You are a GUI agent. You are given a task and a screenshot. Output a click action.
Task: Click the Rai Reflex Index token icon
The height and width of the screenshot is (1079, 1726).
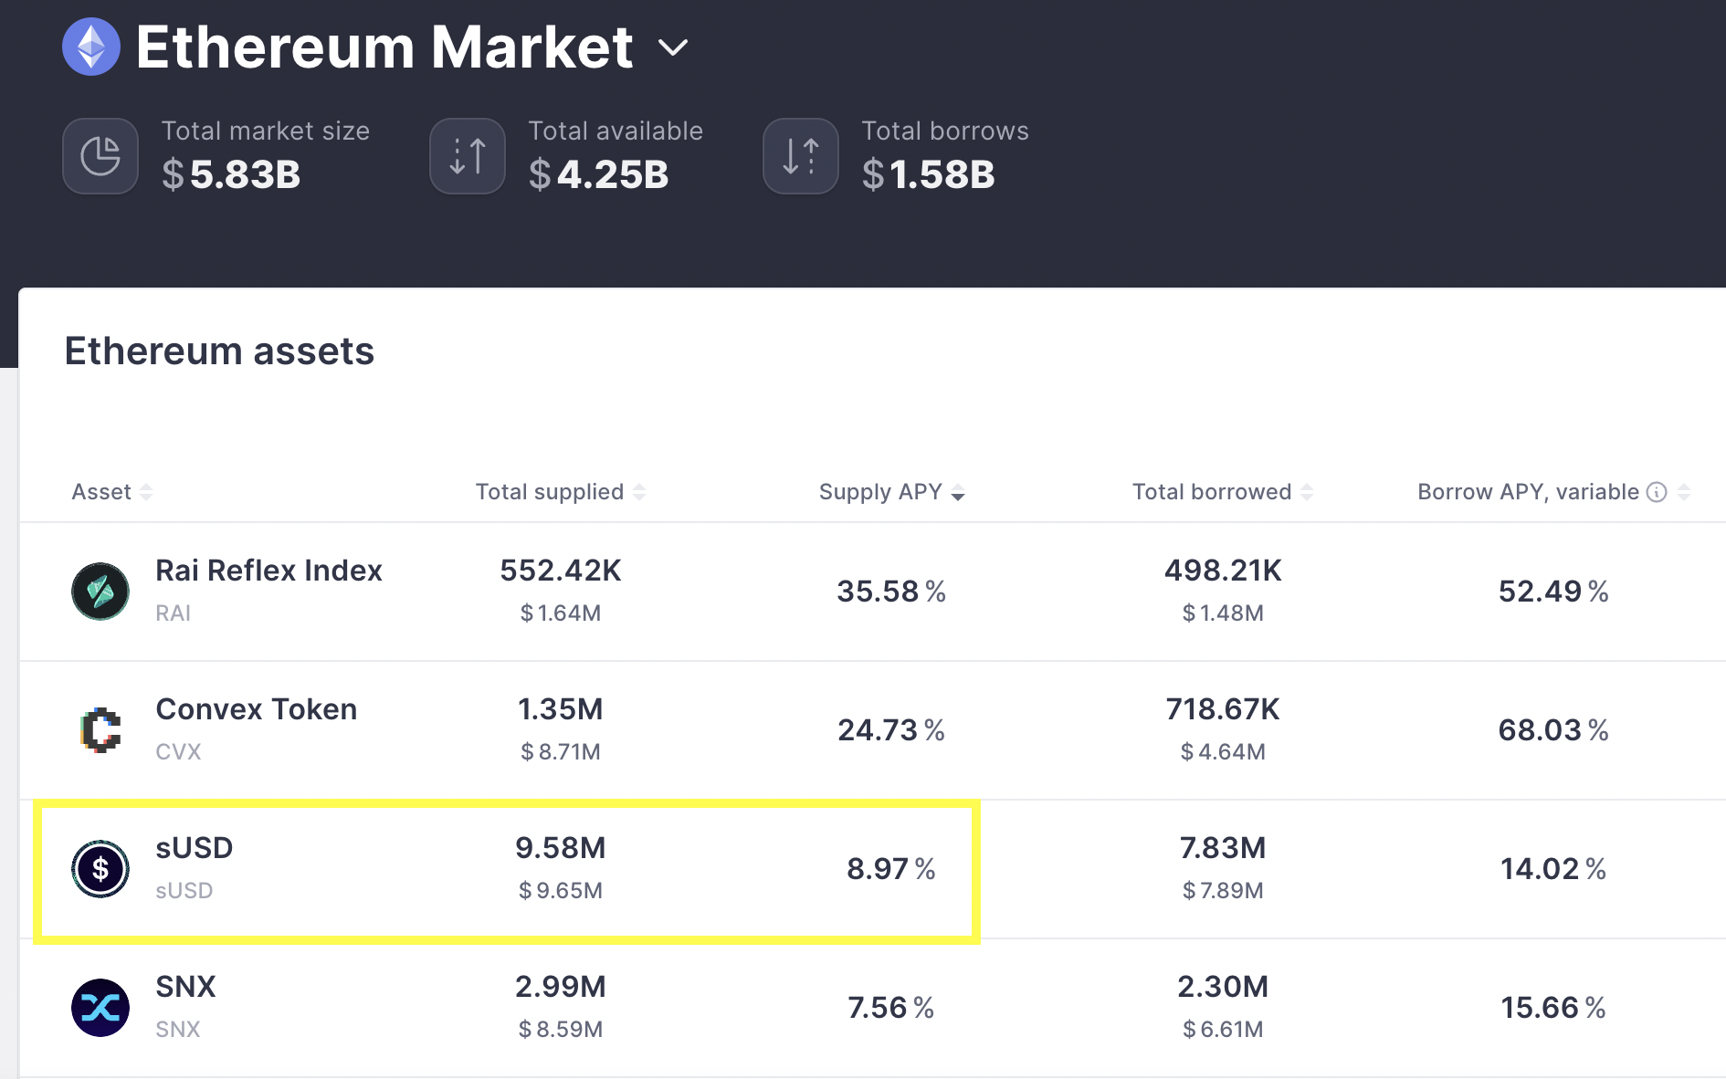[x=100, y=592]
